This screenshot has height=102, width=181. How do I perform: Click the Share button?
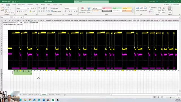(167, 5)
